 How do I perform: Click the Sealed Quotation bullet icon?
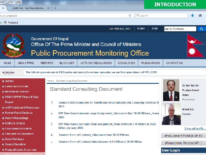pos(3,145)
